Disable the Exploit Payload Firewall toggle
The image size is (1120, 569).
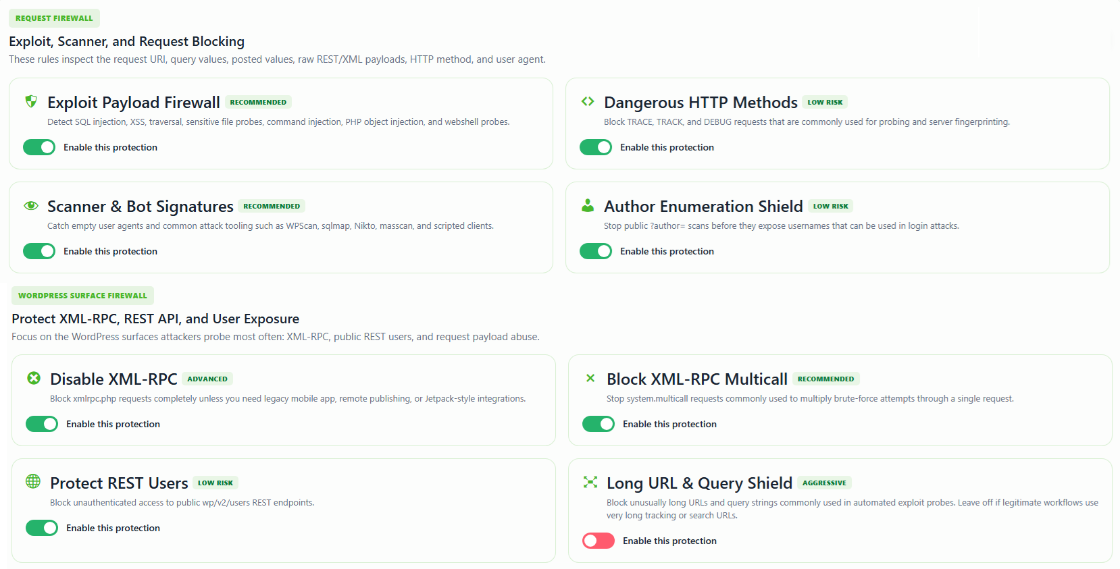(x=39, y=147)
